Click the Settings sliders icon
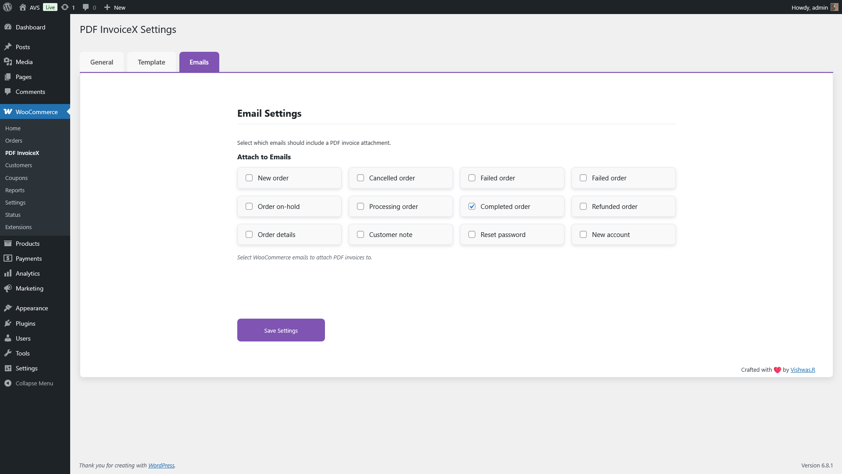 point(8,368)
